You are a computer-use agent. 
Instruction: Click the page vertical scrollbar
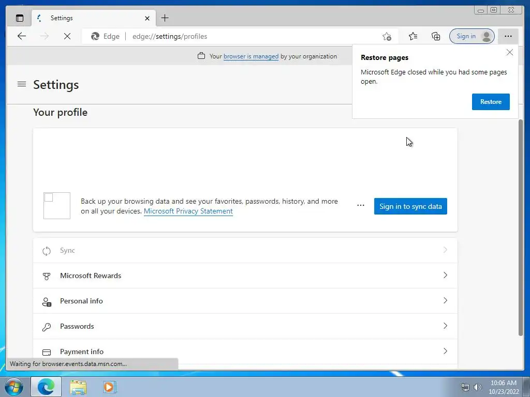[520, 227]
